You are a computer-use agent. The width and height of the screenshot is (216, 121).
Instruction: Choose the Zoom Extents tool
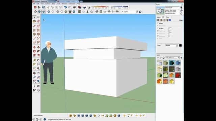pyautogui.click(x=34, y=81)
